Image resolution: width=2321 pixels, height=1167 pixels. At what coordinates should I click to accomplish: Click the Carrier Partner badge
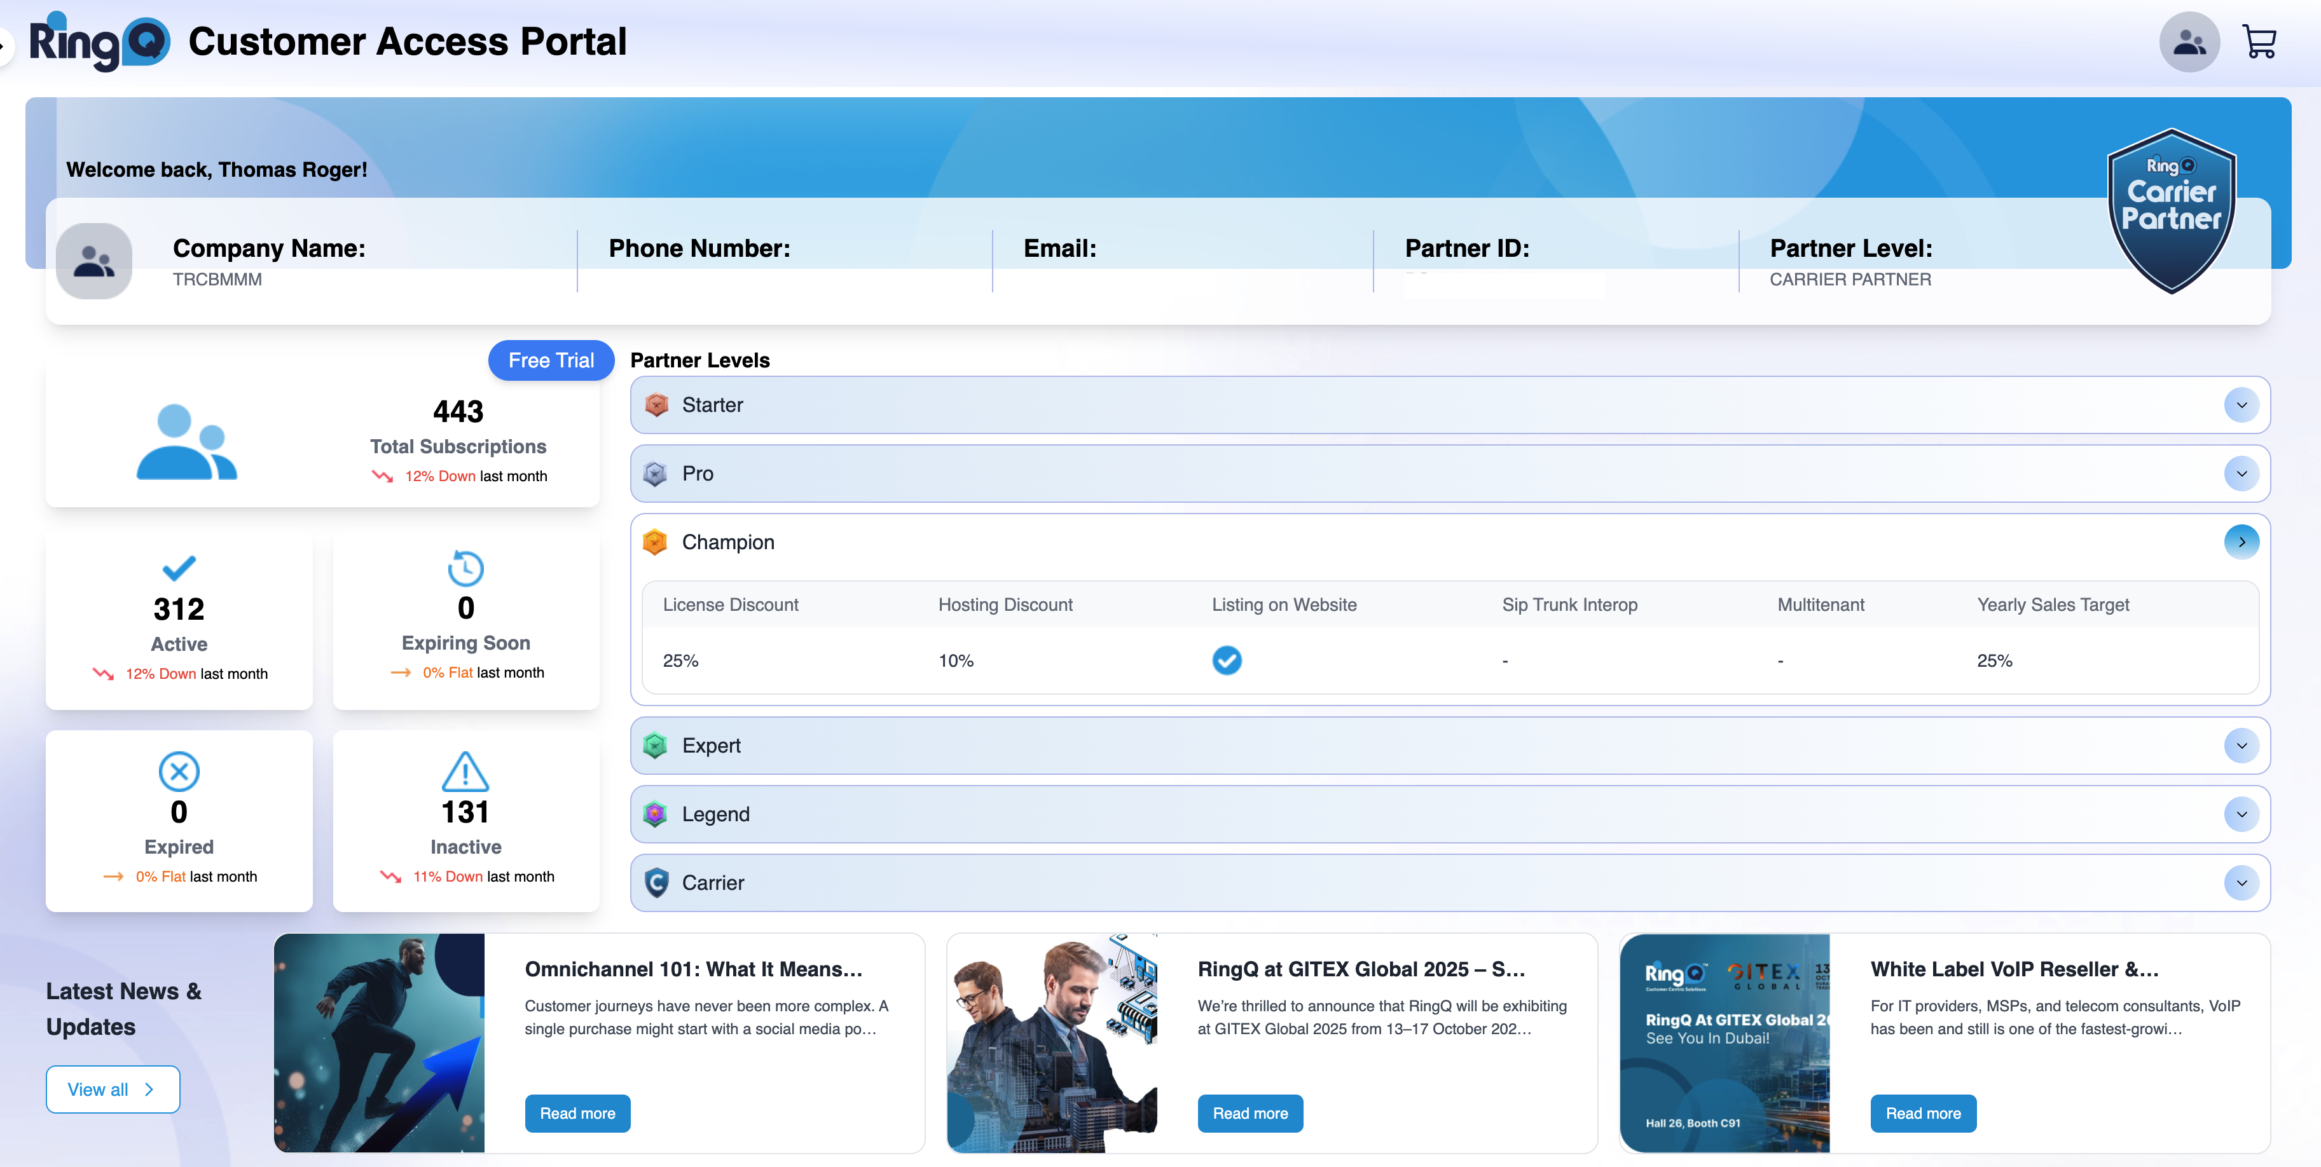point(2170,211)
